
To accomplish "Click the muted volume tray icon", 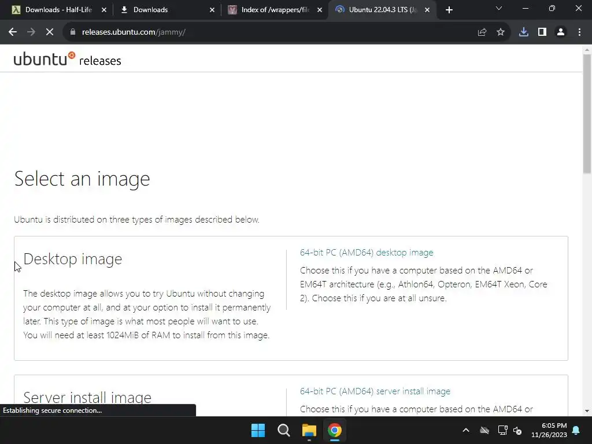I will tap(517, 430).
